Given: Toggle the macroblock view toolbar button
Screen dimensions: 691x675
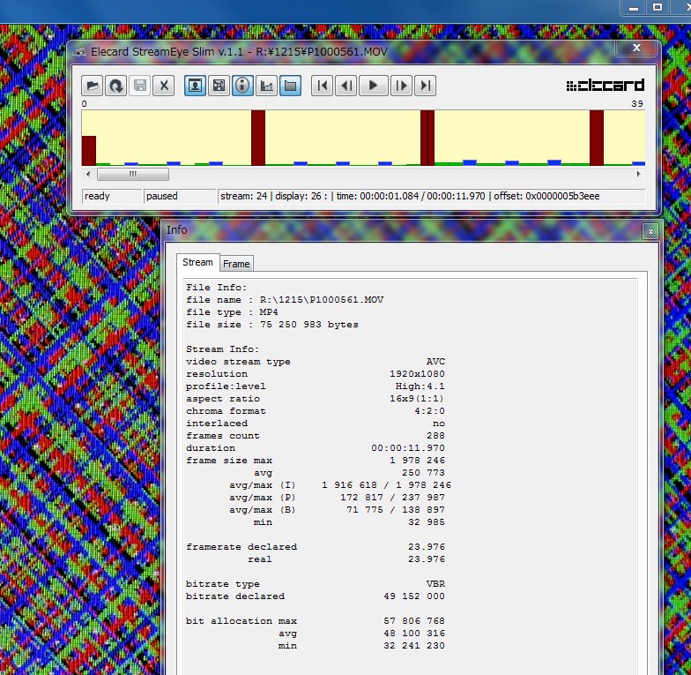Looking at the screenshot, I should [219, 86].
